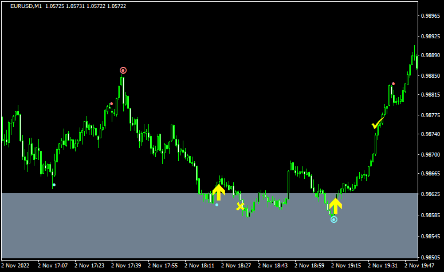444x272 pixels.
Task: Click the 2 Nov 18:27 time label
Action: [236, 266]
